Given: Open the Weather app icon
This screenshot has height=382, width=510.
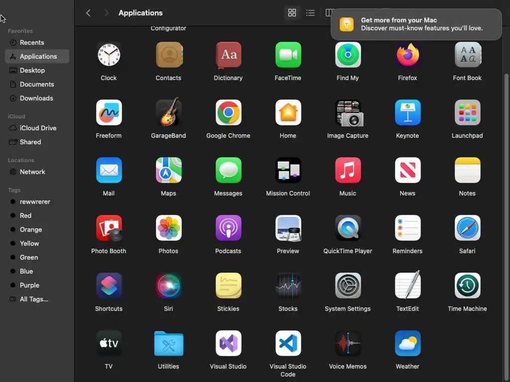Looking at the screenshot, I should point(407,343).
